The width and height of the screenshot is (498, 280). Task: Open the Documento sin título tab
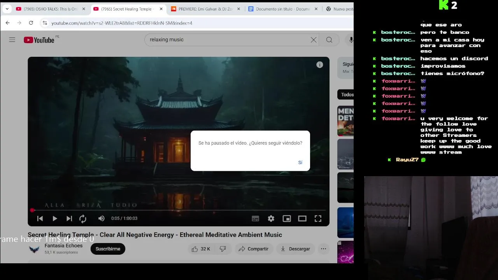click(x=283, y=9)
